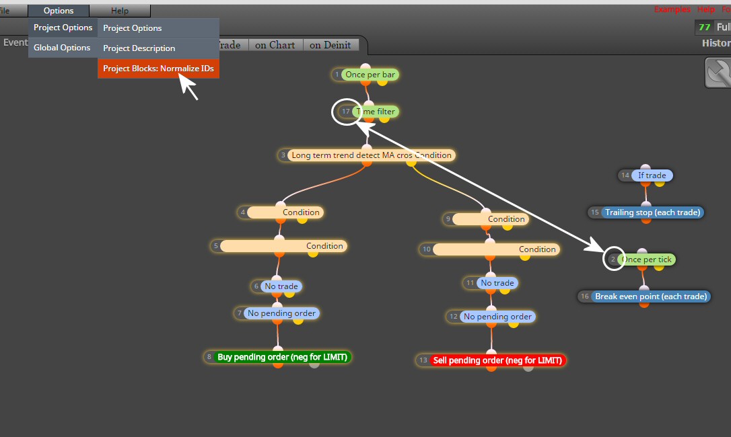Screen dimensions: 731x437
Task: Select Long term trend detect MA cross block
Action: point(371,155)
